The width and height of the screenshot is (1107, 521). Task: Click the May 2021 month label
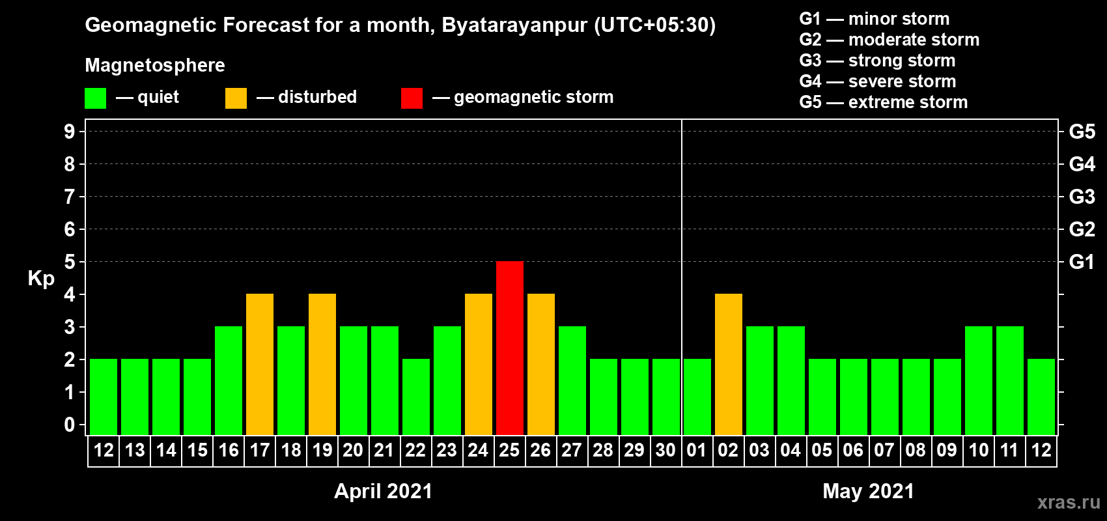(868, 491)
